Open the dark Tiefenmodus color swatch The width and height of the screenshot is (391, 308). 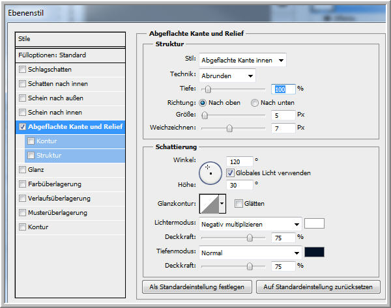(x=315, y=252)
